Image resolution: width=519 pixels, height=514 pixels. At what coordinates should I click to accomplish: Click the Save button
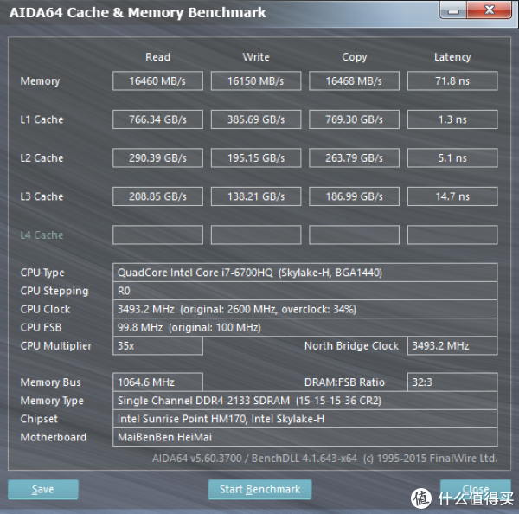43,489
